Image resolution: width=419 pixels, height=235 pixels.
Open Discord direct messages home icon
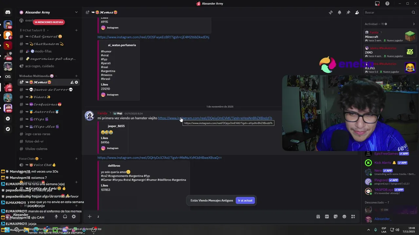(8, 12)
